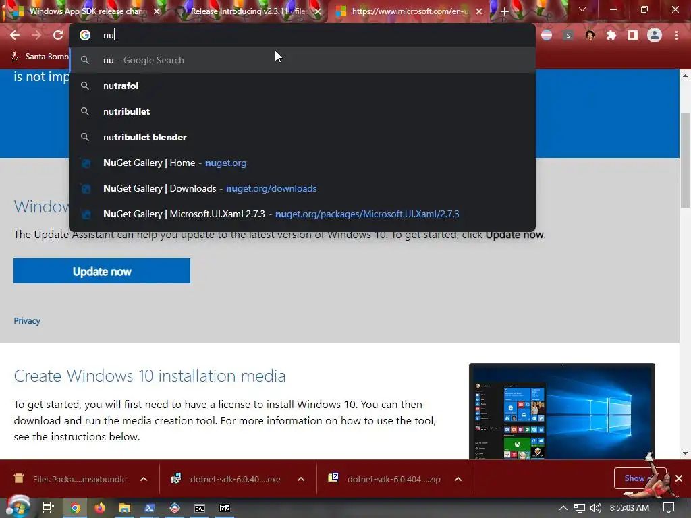Viewport: 691px width, 518px height.
Task: Open the Chrome three-dot menu
Action: [x=676, y=35]
